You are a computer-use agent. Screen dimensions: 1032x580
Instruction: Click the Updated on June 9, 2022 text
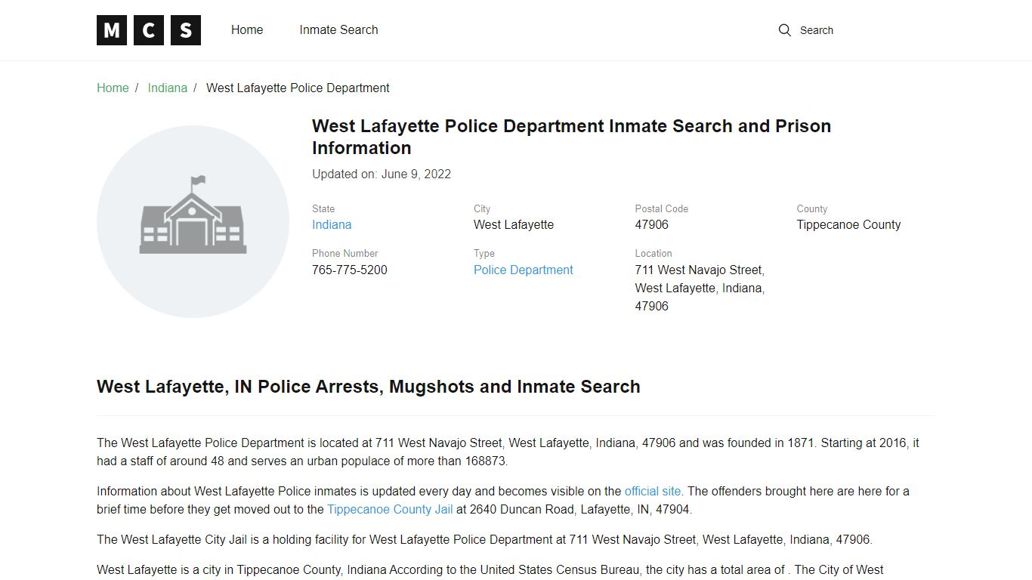382,174
